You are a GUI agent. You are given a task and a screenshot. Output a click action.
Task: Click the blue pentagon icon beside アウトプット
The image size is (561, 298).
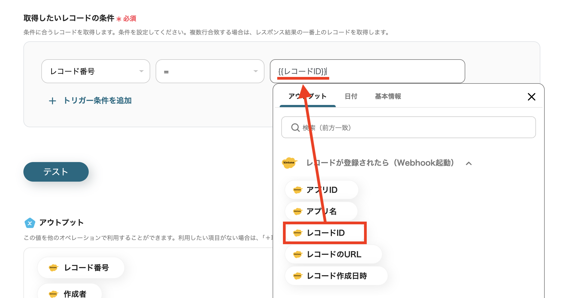(x=30, y=223)
